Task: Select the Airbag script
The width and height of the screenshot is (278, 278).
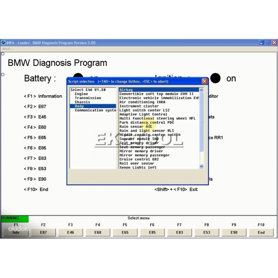Action: [x=159, y=90]
